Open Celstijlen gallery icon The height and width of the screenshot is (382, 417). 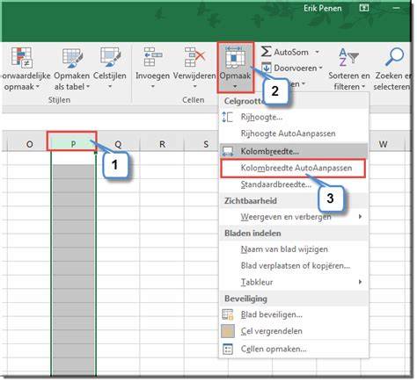110,57
